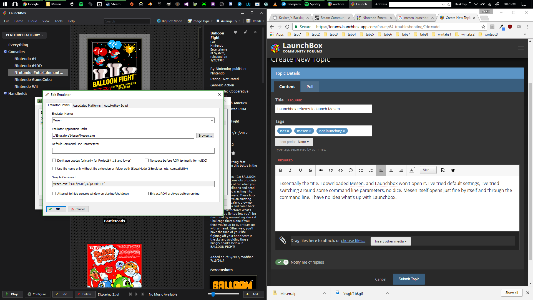Insert a quote block in the editor

[x=331, y=170]
